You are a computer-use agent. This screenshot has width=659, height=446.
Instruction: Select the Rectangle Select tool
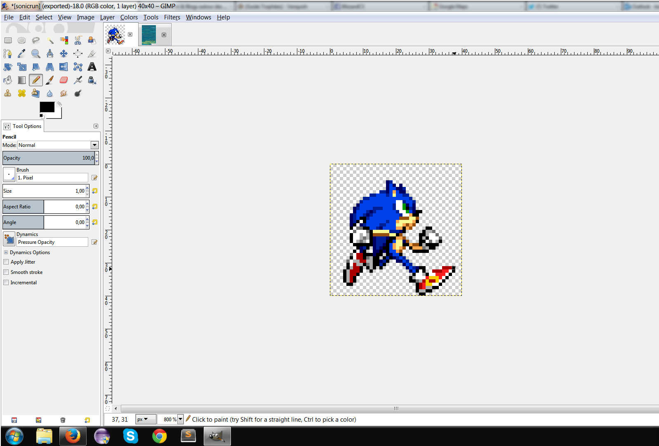click(x=8, y=40)
